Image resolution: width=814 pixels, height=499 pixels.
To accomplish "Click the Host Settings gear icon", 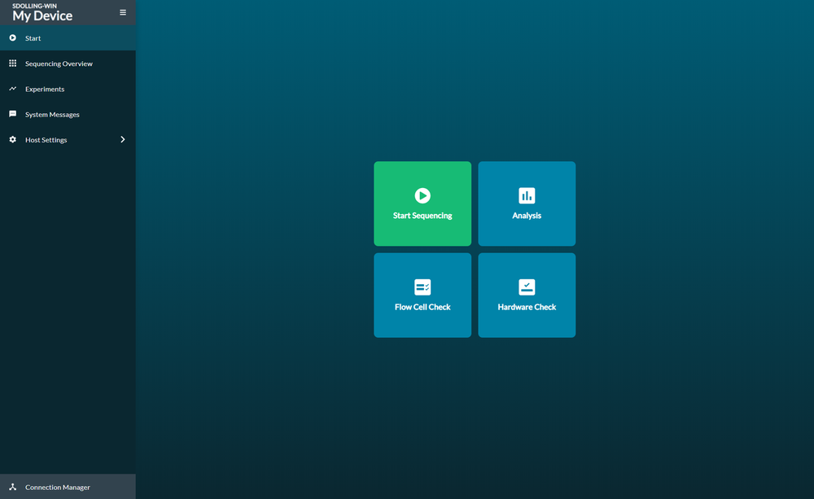I will tap(12, 140).
